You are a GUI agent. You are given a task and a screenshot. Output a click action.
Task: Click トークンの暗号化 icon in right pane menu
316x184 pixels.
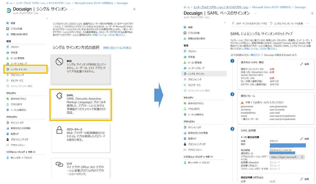(185, 115)
